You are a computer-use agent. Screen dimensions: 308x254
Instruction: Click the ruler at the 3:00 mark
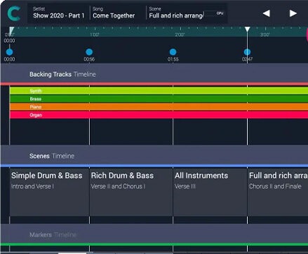click(265, 34)
